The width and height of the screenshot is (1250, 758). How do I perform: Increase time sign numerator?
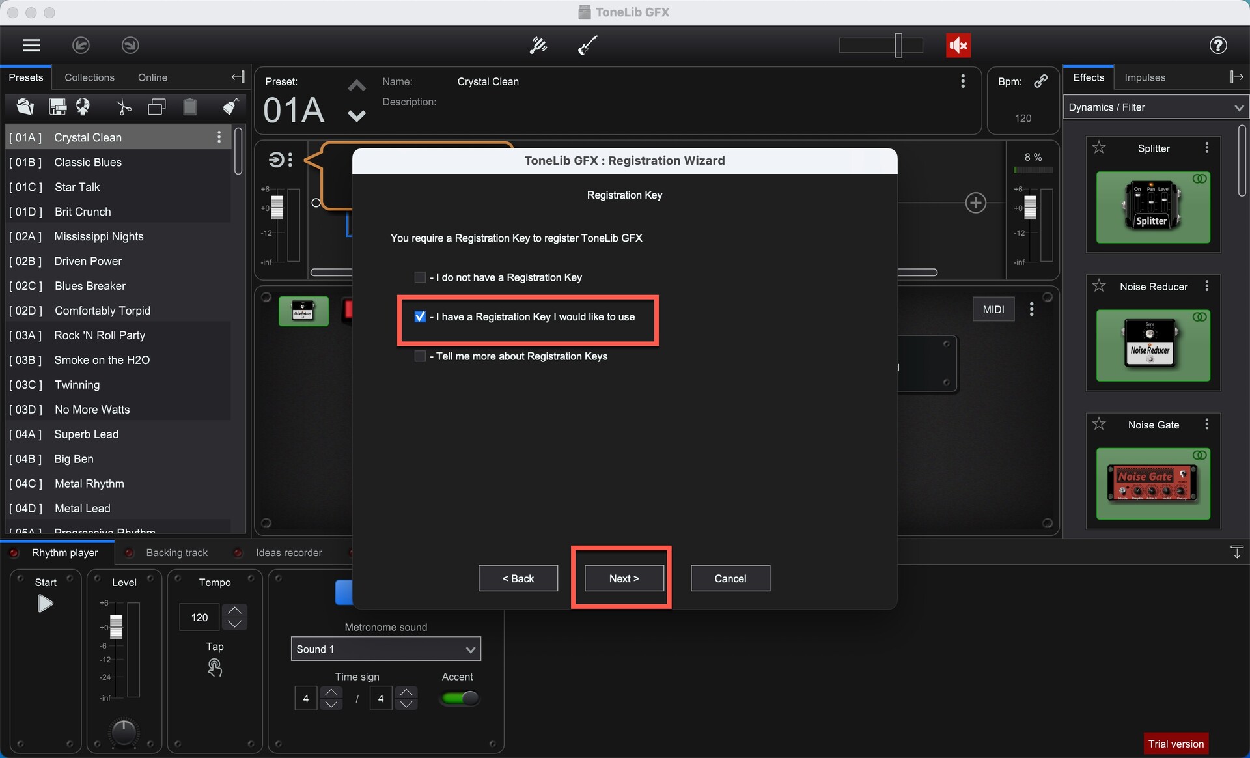click(x=331, y=692)
